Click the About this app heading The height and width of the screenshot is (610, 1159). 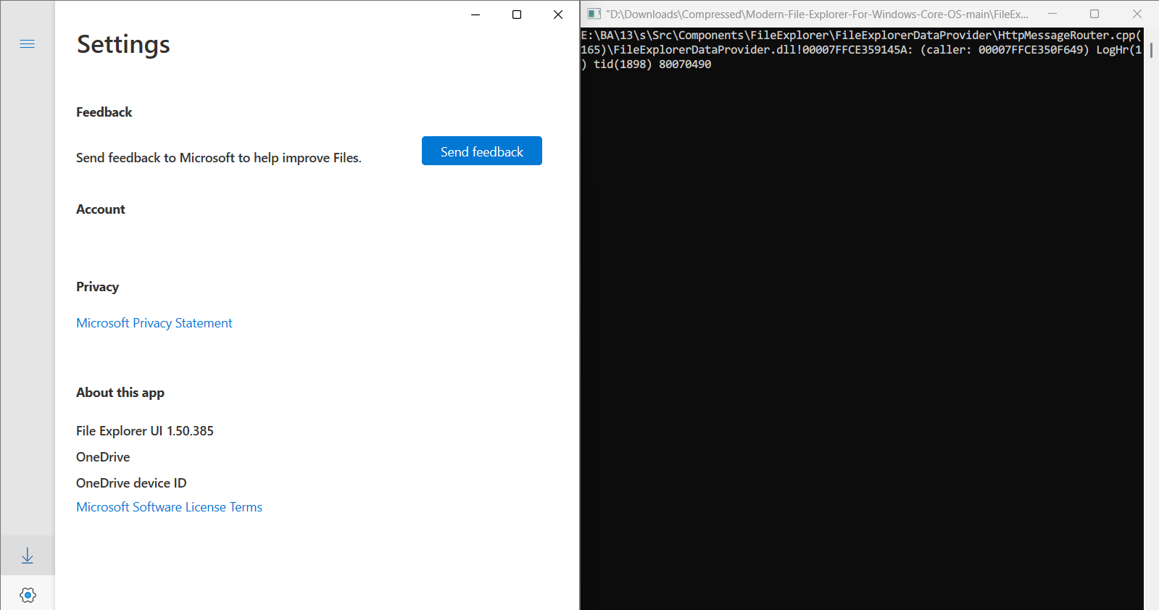point(120,393)
